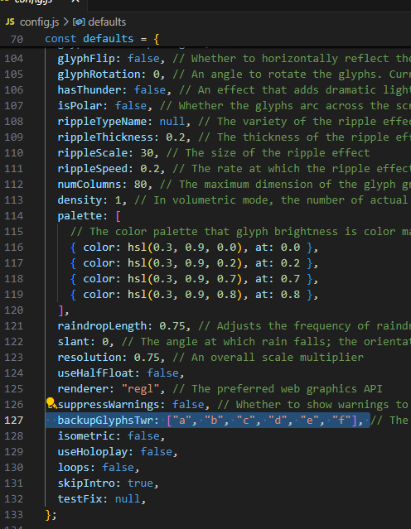Click line number 114 in gutter

(14, 216)
